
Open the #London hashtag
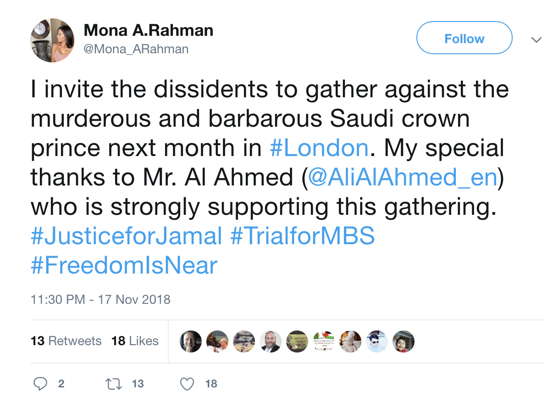point(319,148)
